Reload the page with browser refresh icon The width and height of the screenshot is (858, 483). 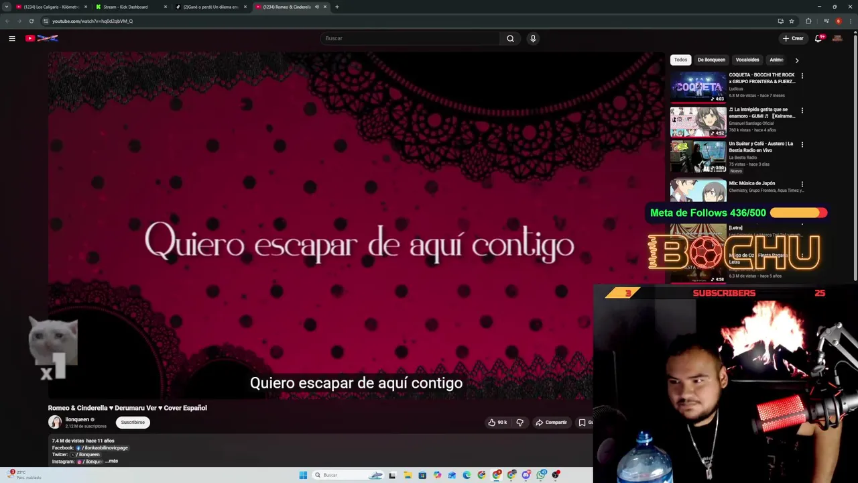tap(31, 21)
